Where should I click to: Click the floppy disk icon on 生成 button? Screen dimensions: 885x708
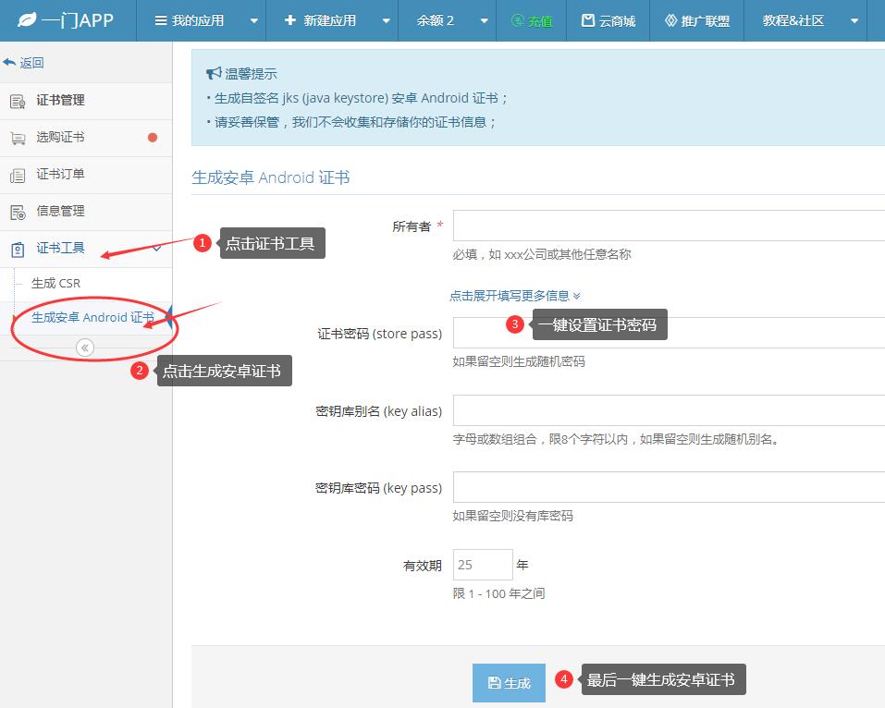pos(494,683)
